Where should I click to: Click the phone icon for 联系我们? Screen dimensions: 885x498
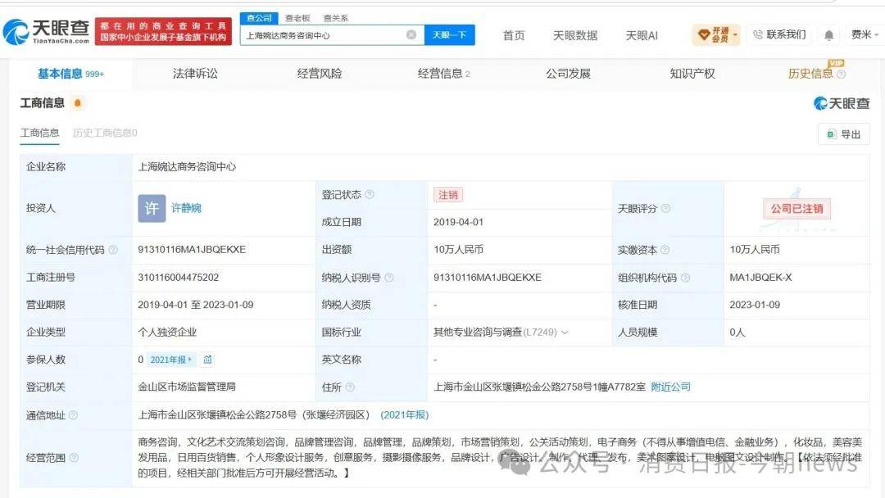758,35
